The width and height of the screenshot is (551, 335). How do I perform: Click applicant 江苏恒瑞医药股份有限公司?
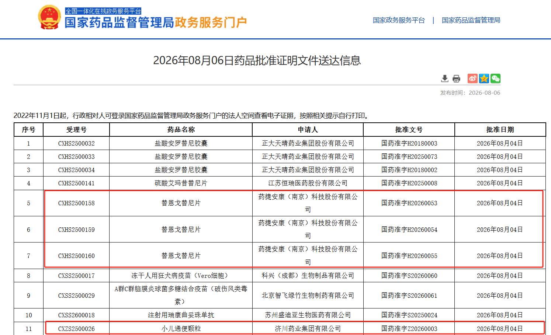tap(308, 183)
